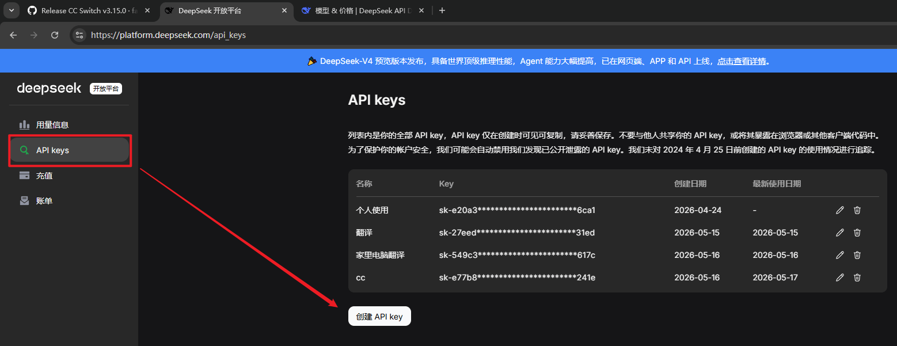Click key value starting sk-e77b8
Viewport: 897px width, 346px height.
(x=517, y=277)
